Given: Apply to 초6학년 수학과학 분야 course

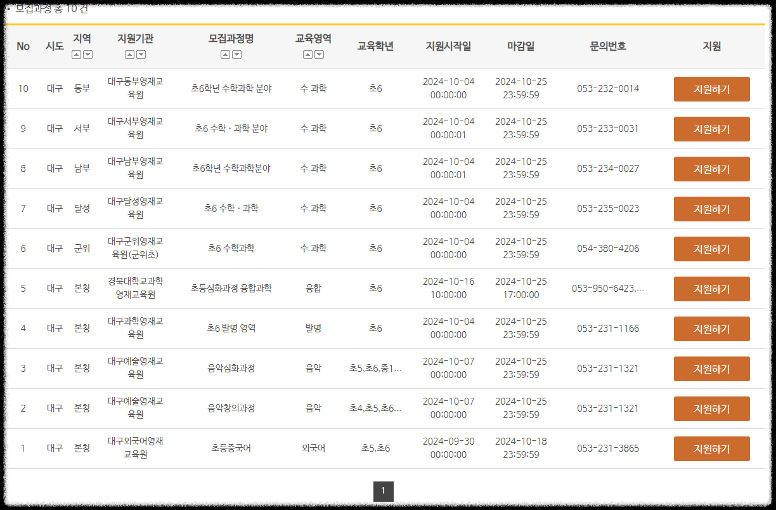Looking at the screenshot, I should (711, 89).
